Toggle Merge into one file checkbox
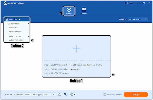 pos(105,95)
